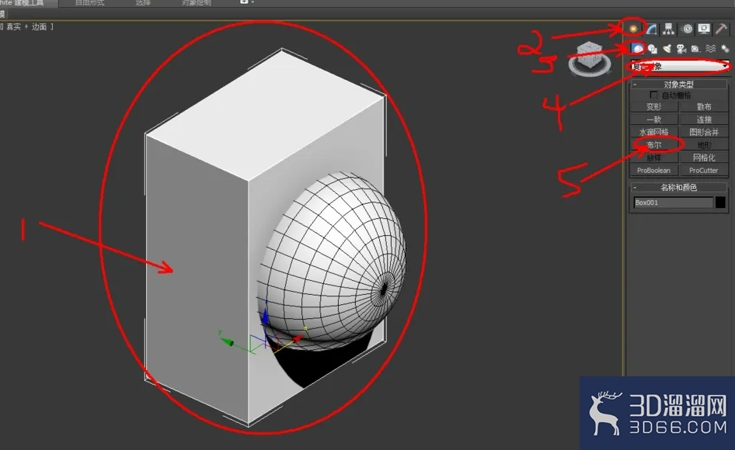Open the Hierarchy panel tab
Screen dimensions: 735x450
(669, 29)
